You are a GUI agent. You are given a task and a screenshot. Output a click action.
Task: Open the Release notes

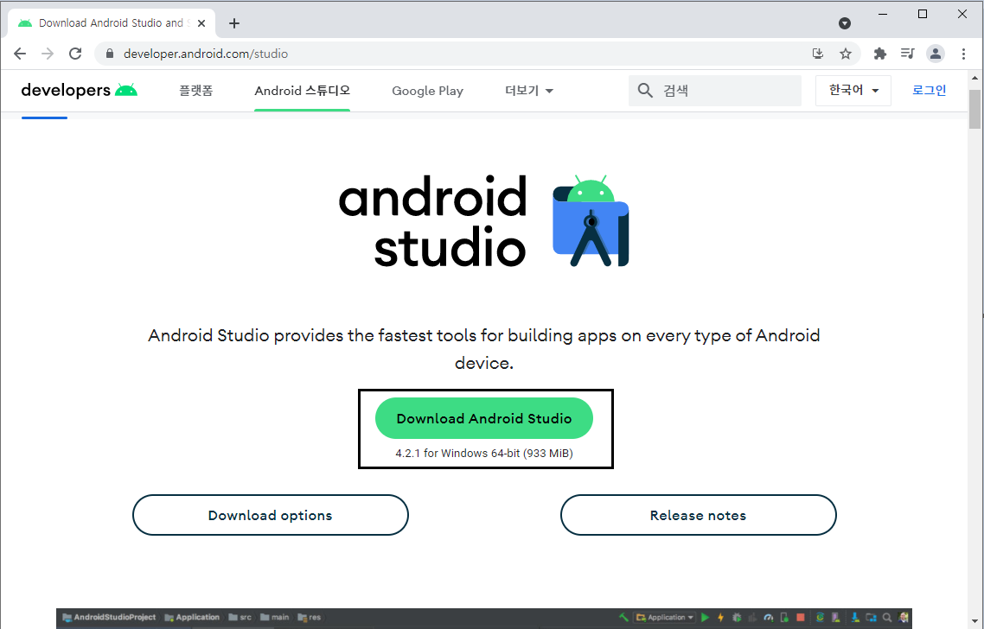pos(698,515)
